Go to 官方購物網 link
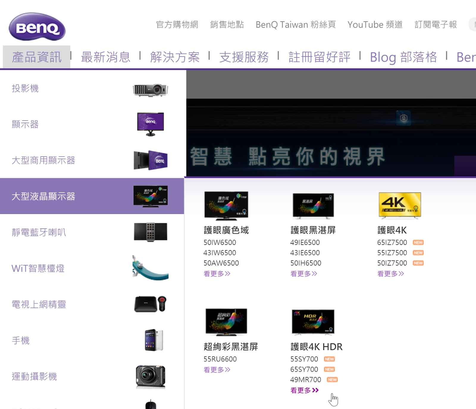The width and height of the screenshot is (476, 409). pyautogui.click(x=177, y=24)
